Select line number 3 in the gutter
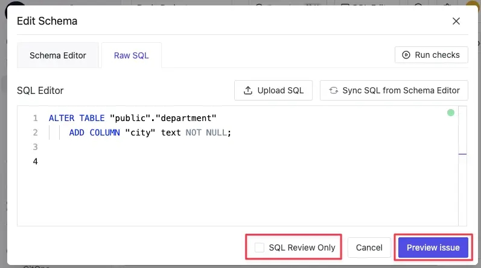 (x=35, y=147)
